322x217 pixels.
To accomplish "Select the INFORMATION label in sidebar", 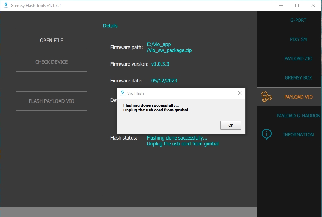I will (x=298, y=135).
